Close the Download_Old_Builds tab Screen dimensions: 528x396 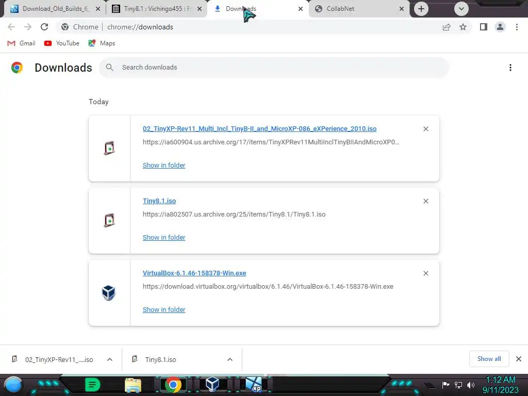click(97, 9)
